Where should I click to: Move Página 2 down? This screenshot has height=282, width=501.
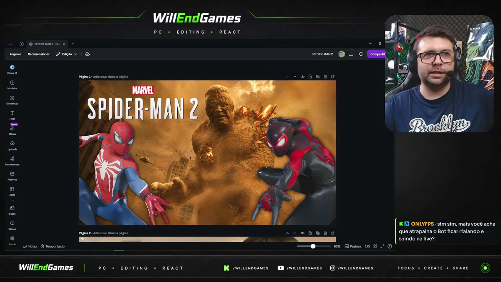coord(295,233)
